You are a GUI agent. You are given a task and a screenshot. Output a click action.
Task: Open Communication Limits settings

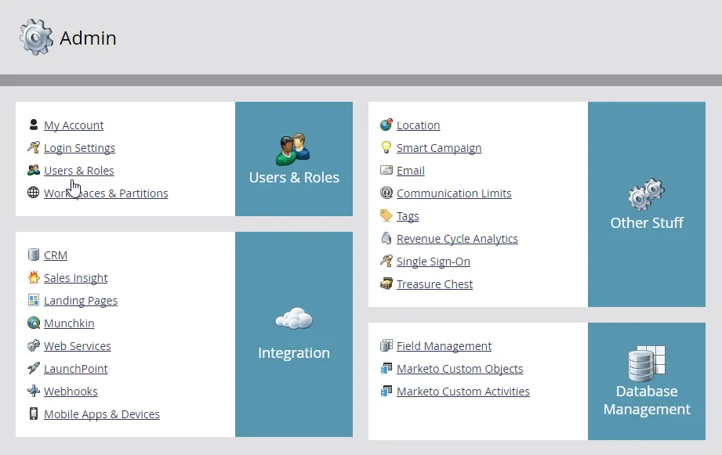pyautogui.click(x=454, y=193)
